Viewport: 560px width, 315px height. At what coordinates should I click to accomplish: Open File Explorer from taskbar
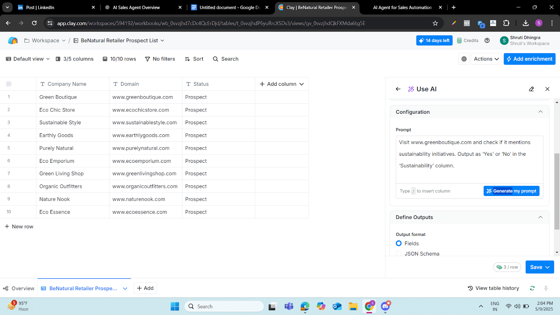(x=353, y=307)
